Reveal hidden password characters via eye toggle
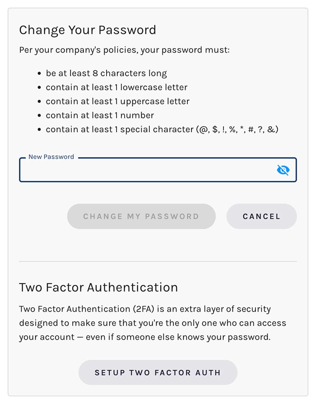The width and height of the screenshot is (316, 404). coord(283,169)
